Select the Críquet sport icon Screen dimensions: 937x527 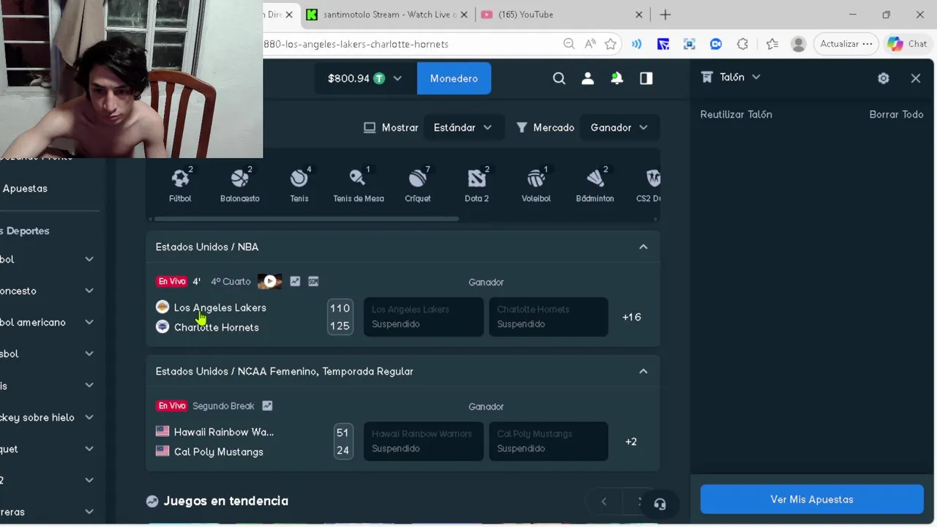417,184
